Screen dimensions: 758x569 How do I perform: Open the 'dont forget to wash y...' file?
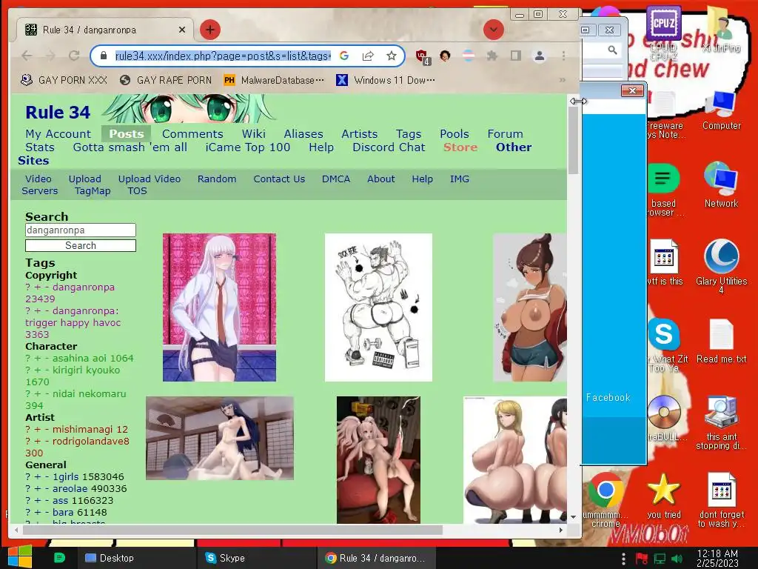pyautogui.click(x=721, y=500)
